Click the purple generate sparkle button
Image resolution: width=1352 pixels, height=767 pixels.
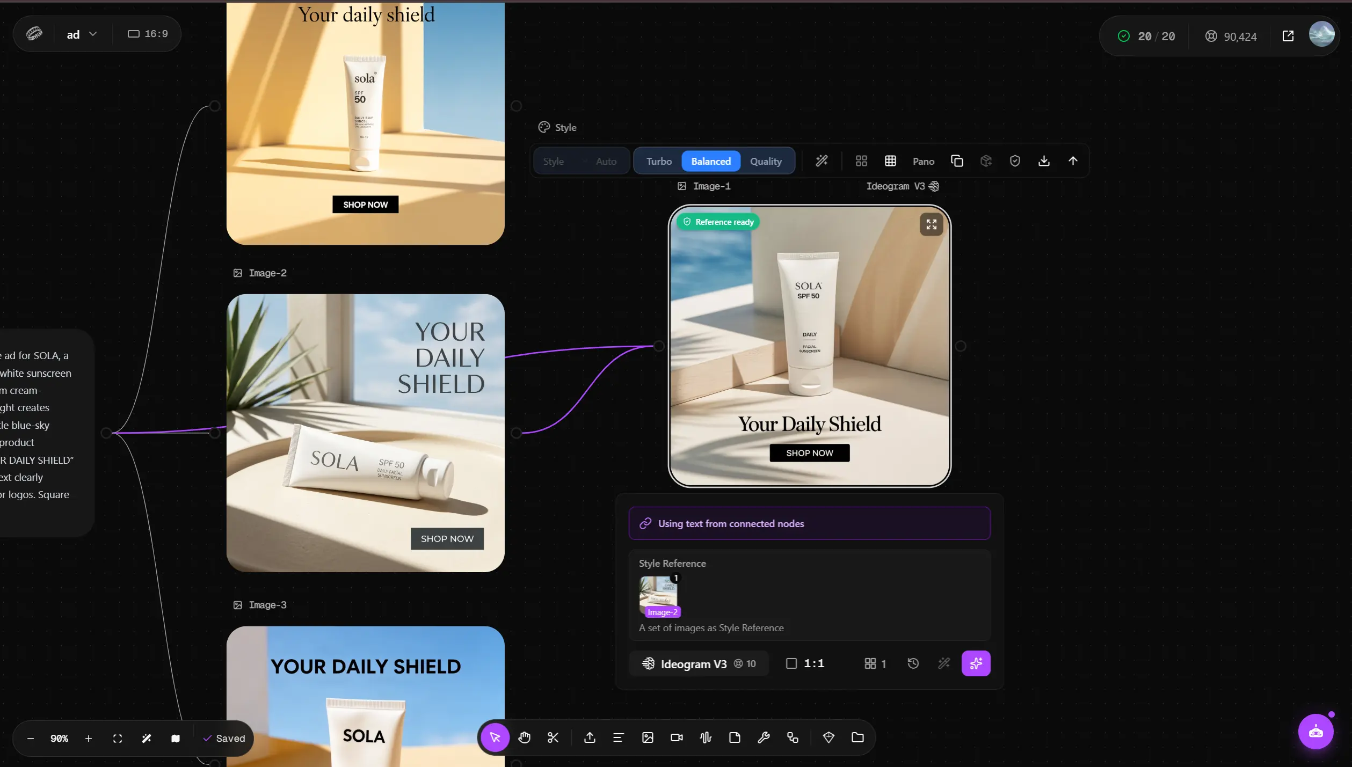[976, 664]
